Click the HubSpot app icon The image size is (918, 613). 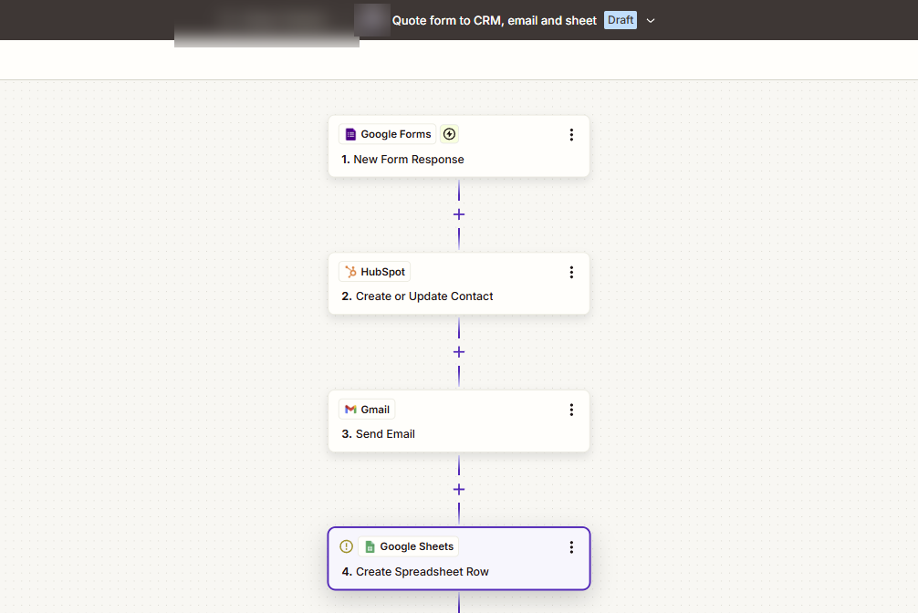pyautogui.click(x=350, y=272)
